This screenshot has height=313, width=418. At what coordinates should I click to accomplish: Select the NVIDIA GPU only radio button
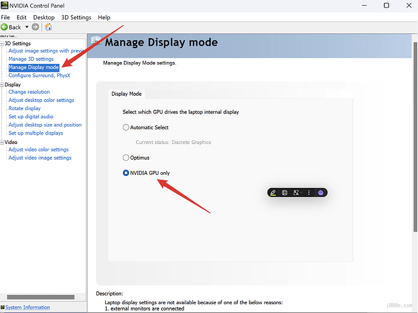click(x=126, y=173)
